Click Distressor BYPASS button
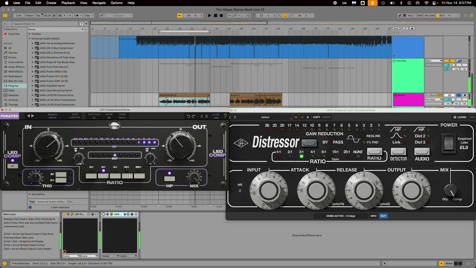476x268 pixels. [x=309, y=143]
